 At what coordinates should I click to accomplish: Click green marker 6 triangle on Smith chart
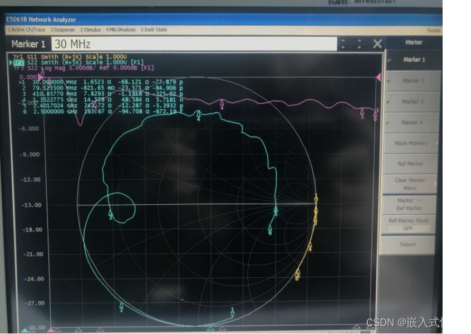tap(270, 230)
